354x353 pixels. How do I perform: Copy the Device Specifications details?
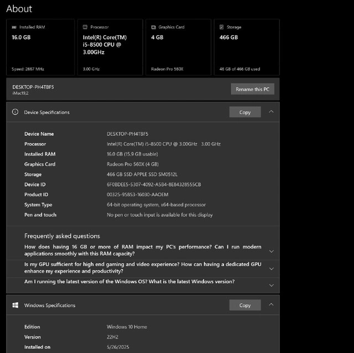tap(244, 112)
